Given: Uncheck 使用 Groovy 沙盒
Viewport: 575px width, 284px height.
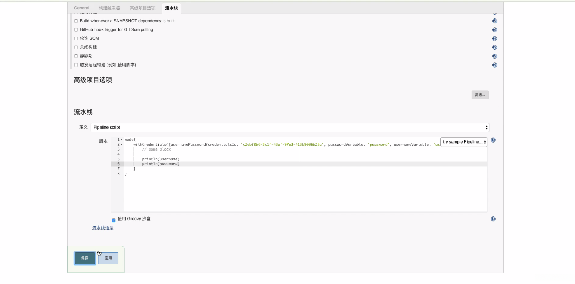Looking at the screenshot, I should 114,220.
